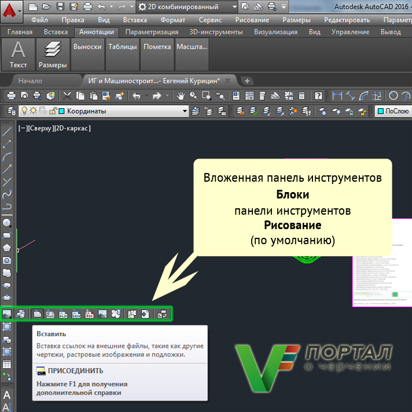Switch to the Управление ribbon tab
The height and width of the screenshot is (412, 412).
coord(350,32)
